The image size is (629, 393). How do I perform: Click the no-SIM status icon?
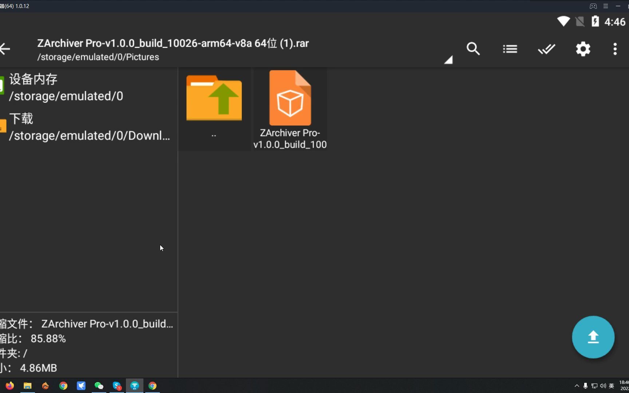pyautogui.click(x=580, y=21)
